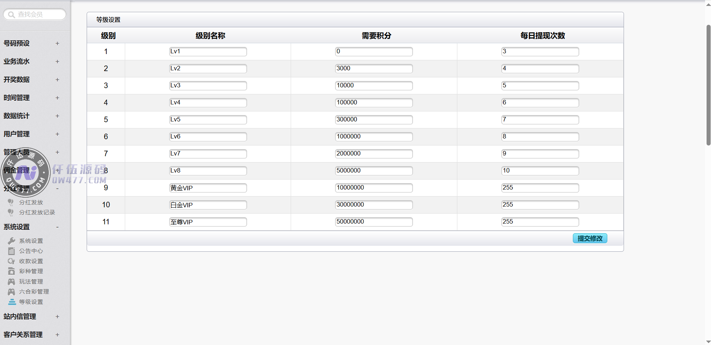The width and height of the screenshot is (711, 345).
Task: Click the search magnifier icon
Action: click(11, 15)
